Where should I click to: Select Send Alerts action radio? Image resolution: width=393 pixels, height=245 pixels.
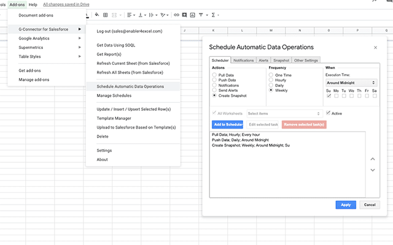coord(214,90)
